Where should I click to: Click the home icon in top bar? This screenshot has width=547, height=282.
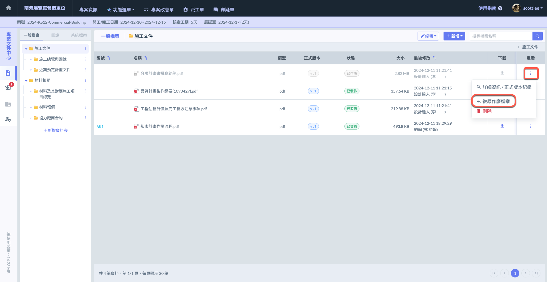click(9, 8)
